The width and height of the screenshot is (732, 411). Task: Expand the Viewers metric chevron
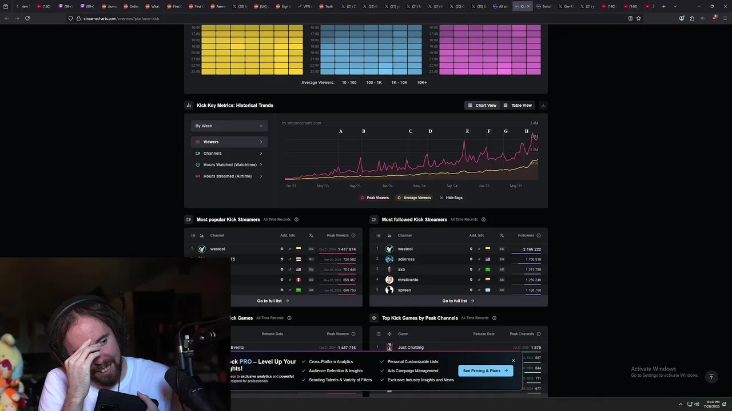click(x=261, y=142)
